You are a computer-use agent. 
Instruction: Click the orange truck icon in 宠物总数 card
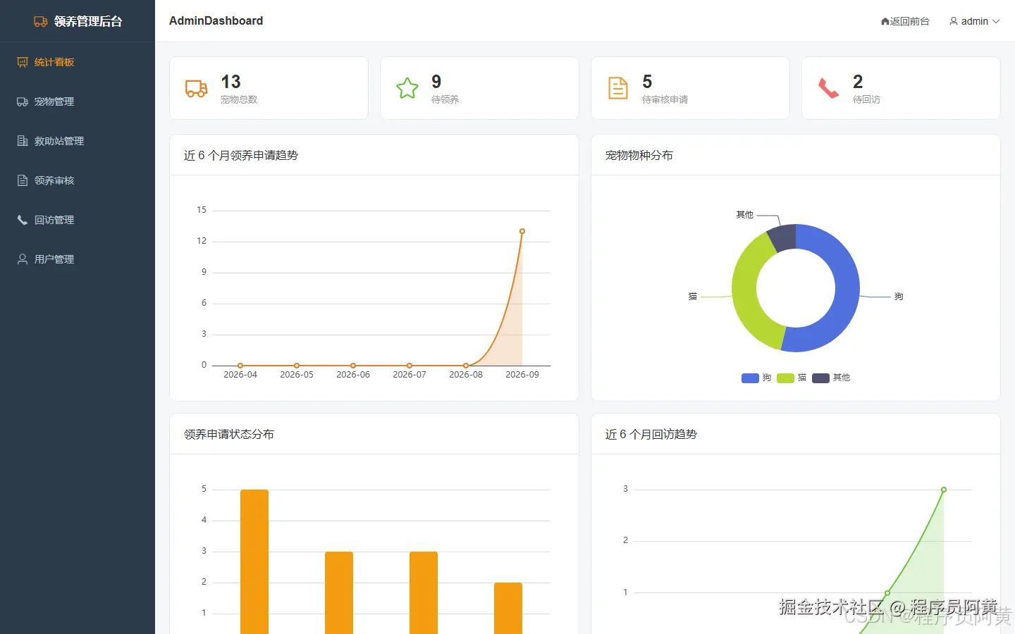pyautogui.click(x=197, y=88)
